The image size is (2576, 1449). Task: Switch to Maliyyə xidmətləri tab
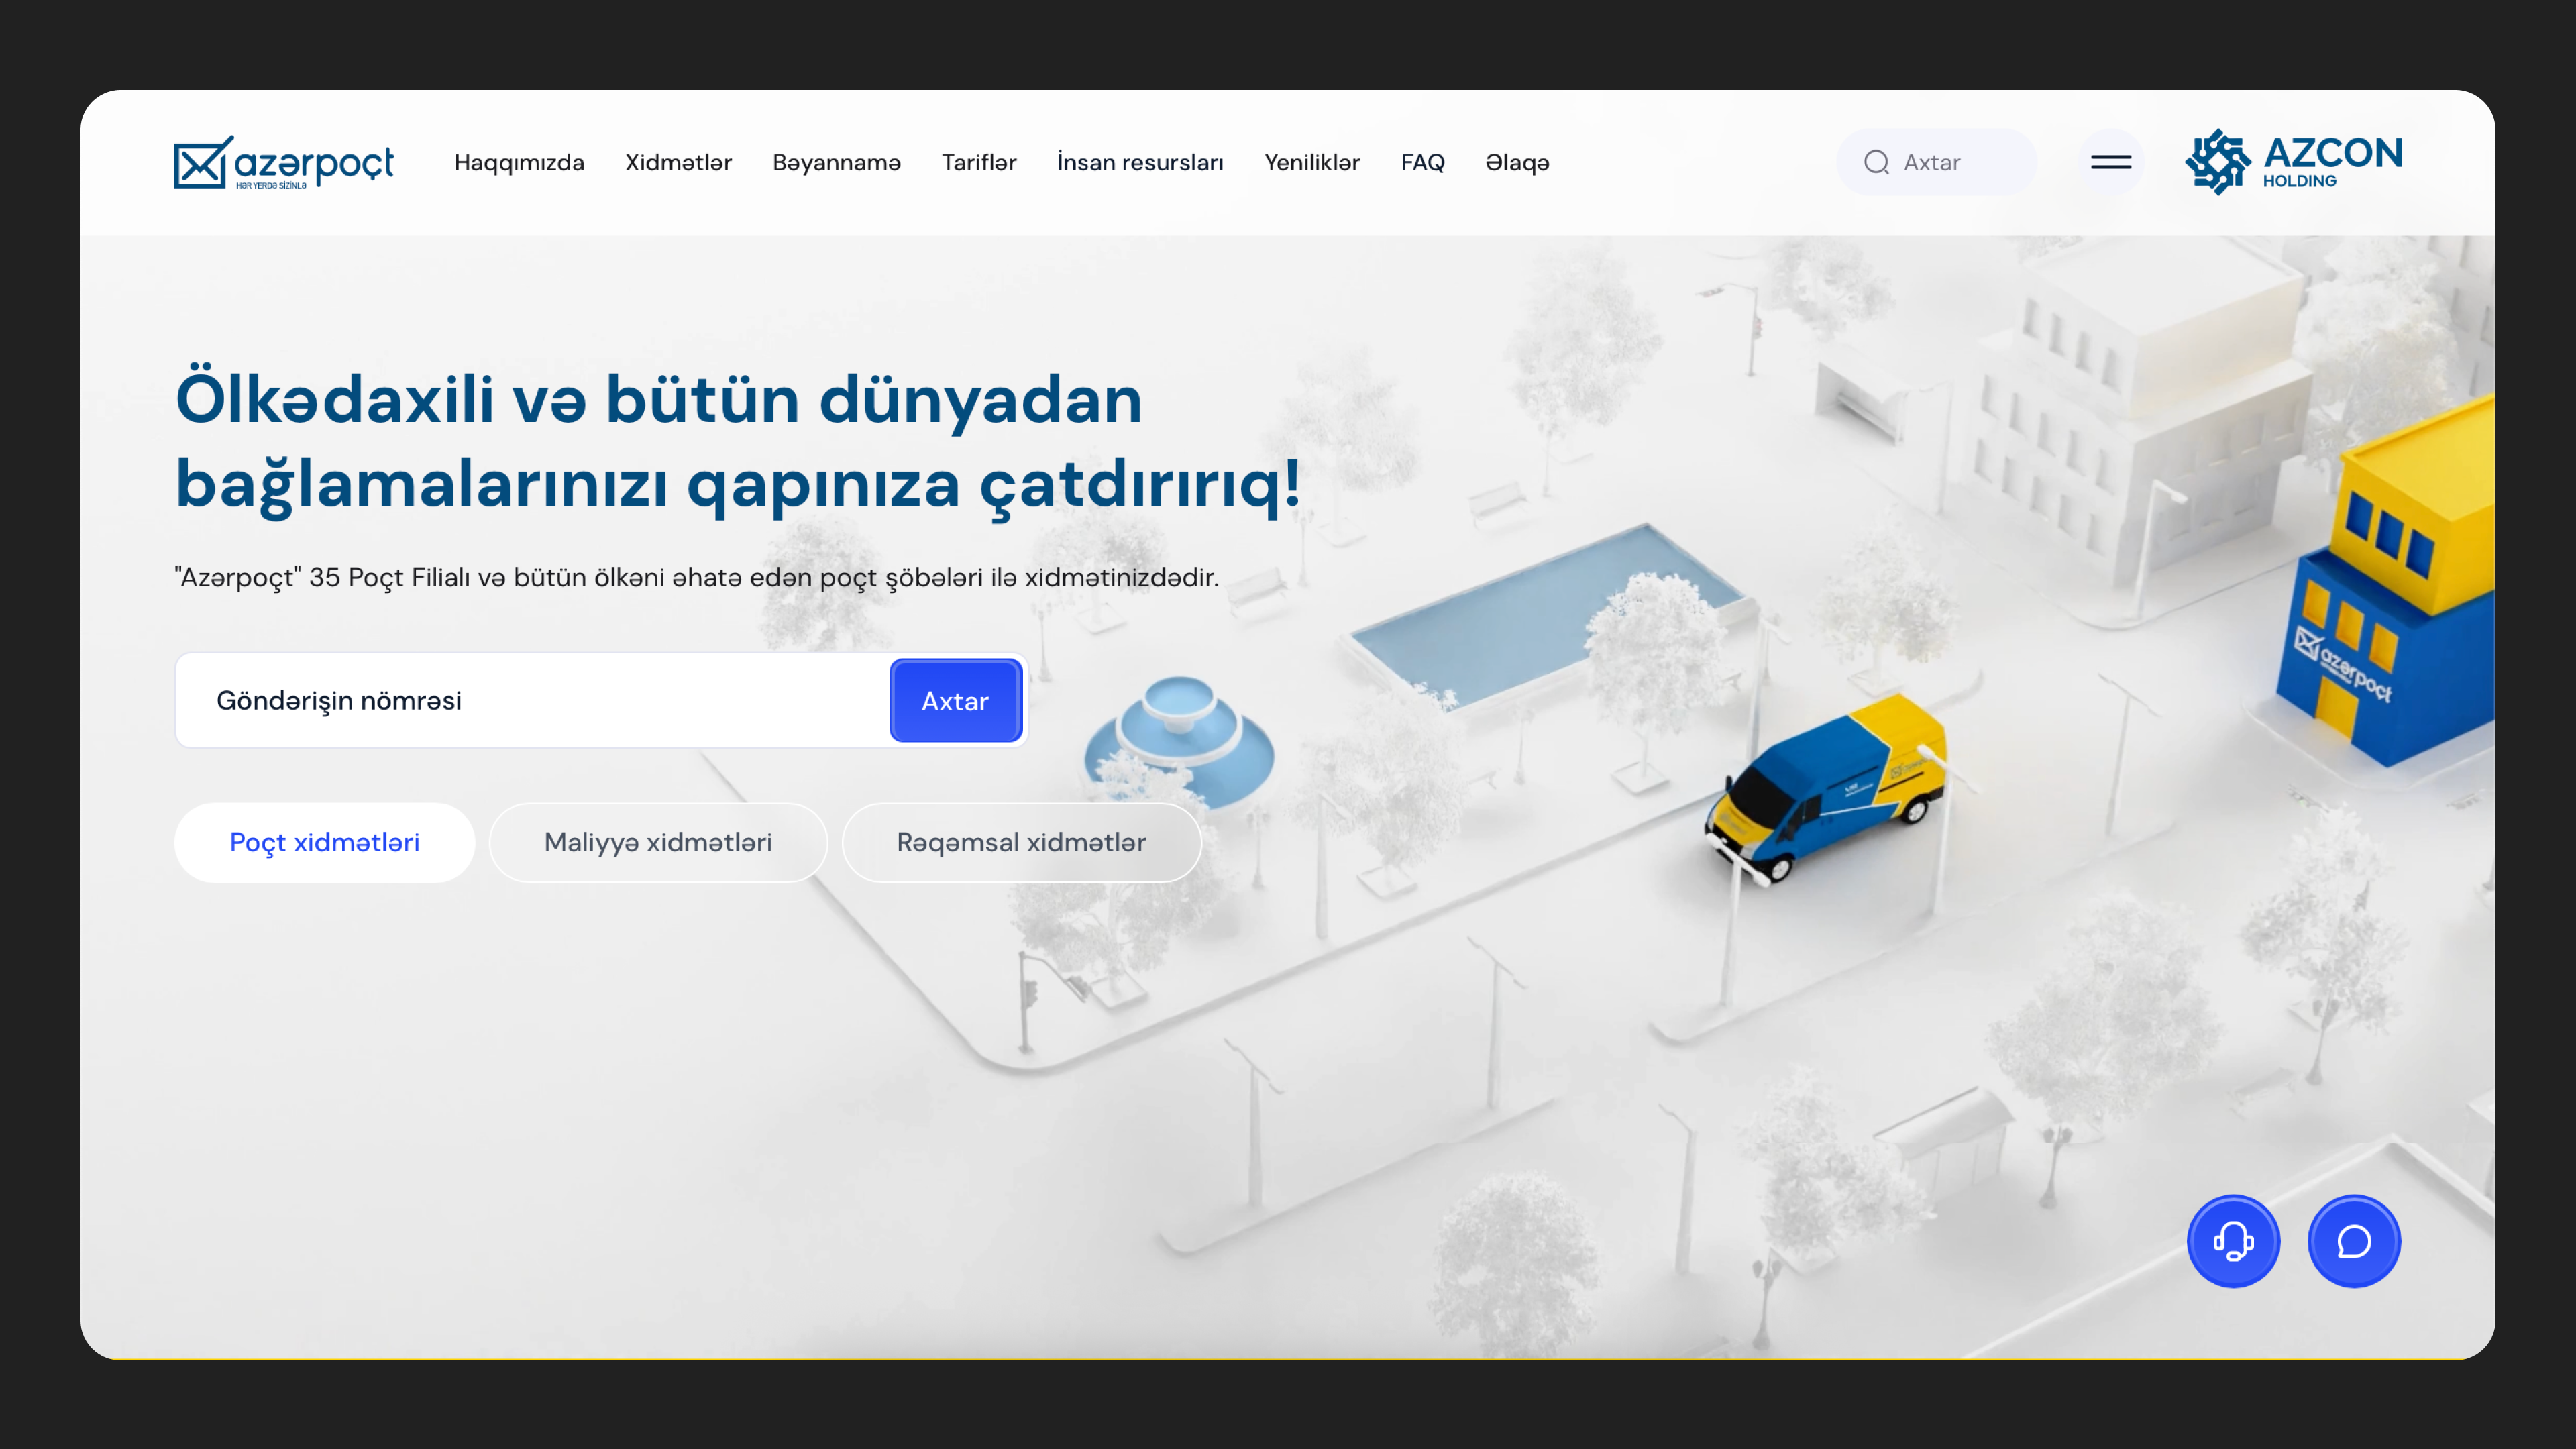click(x=658, y=842)
